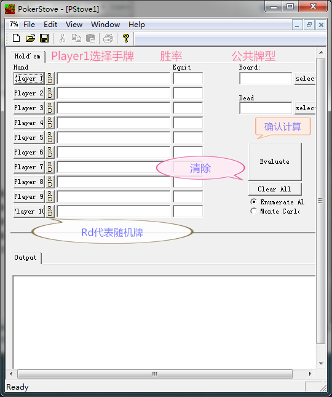Select the Enumerate All radio option

pos(253,202)
